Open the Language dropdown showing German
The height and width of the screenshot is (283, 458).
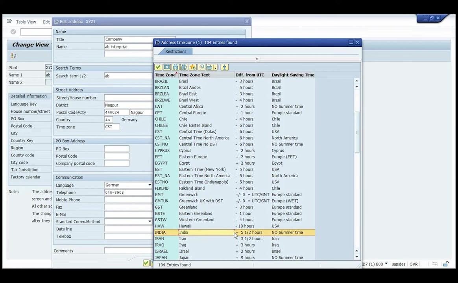150,185
